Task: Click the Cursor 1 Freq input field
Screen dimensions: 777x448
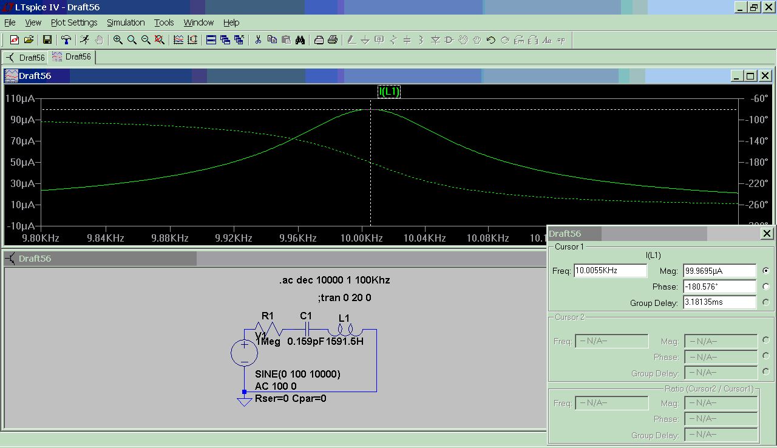Action: pos(610,271)
